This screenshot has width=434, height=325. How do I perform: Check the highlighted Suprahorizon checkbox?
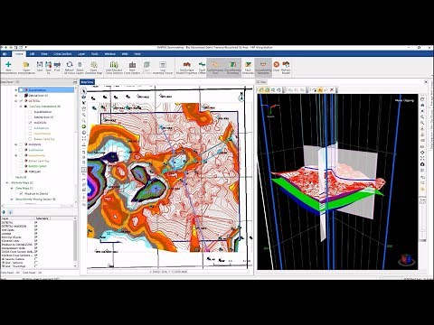coord(21,90)
